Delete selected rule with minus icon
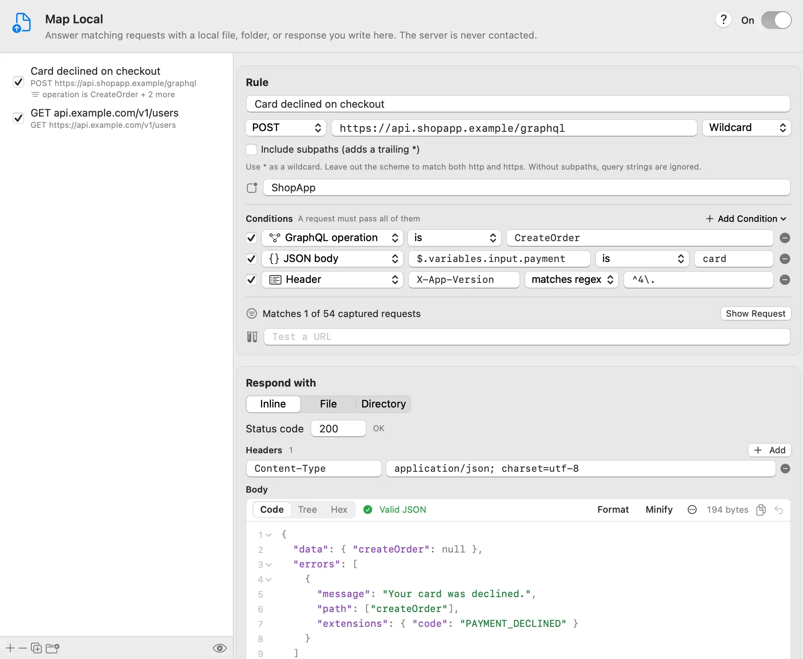 (23, 648)
